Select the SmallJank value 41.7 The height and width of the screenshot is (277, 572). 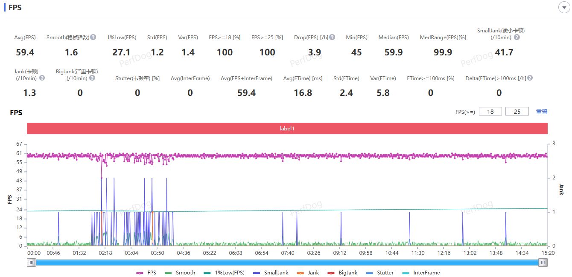[504, 52]
